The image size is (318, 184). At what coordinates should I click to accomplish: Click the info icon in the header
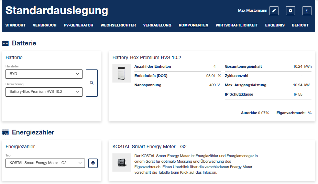pyautogui.click(x=307, y=11)
